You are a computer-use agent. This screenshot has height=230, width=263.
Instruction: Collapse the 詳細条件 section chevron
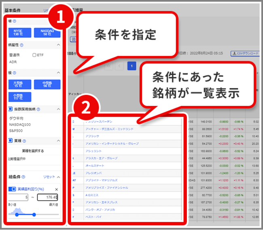coord(58,177)
